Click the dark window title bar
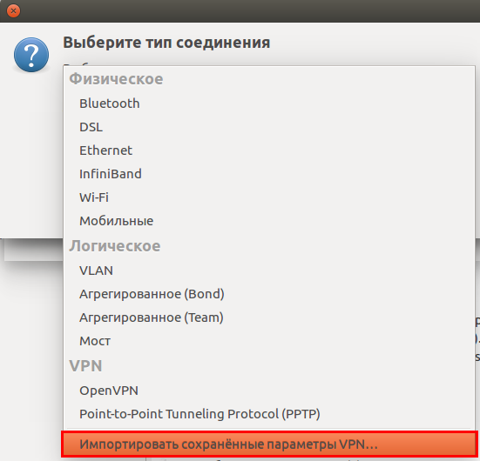The image size is (480, 461). click(x=245, y=11)
